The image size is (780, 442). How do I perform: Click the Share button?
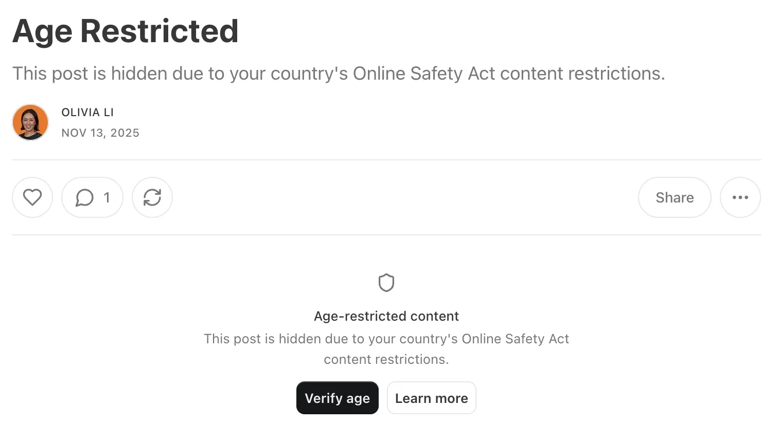pos(675,197)
